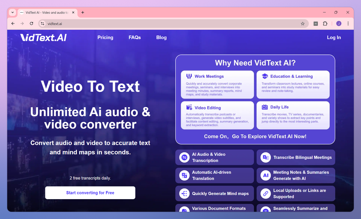Click the Local Uploads or Links icon
The height and width of the screenshot is (219, 361).
click(265, 193)
